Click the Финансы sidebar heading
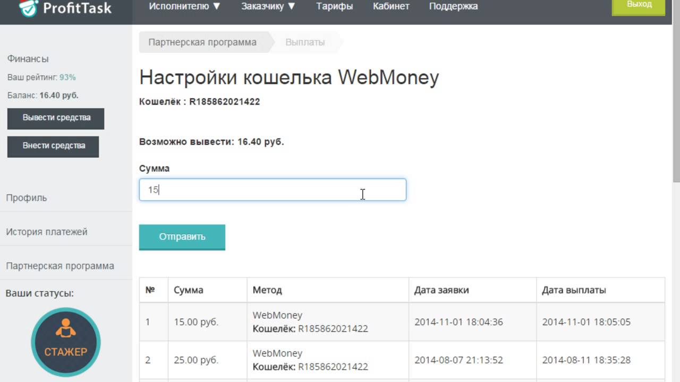This screenshot has width=680, height=382. 28,59
